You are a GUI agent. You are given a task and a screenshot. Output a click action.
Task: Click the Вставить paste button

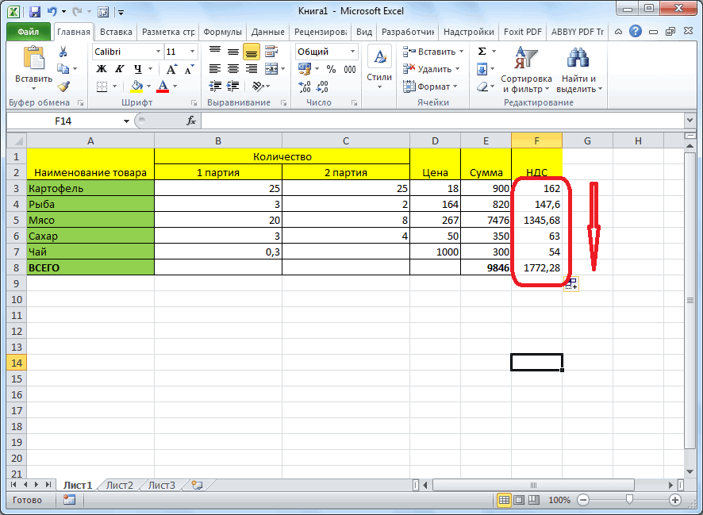point(33,67)
